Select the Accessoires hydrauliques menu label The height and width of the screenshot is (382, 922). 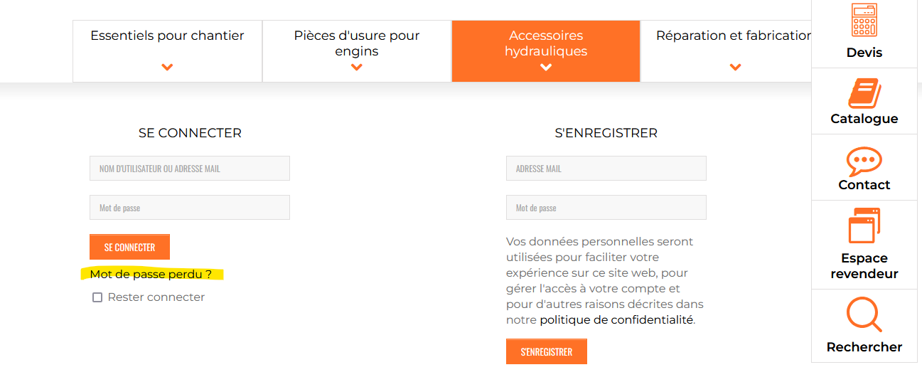point(546,43)
